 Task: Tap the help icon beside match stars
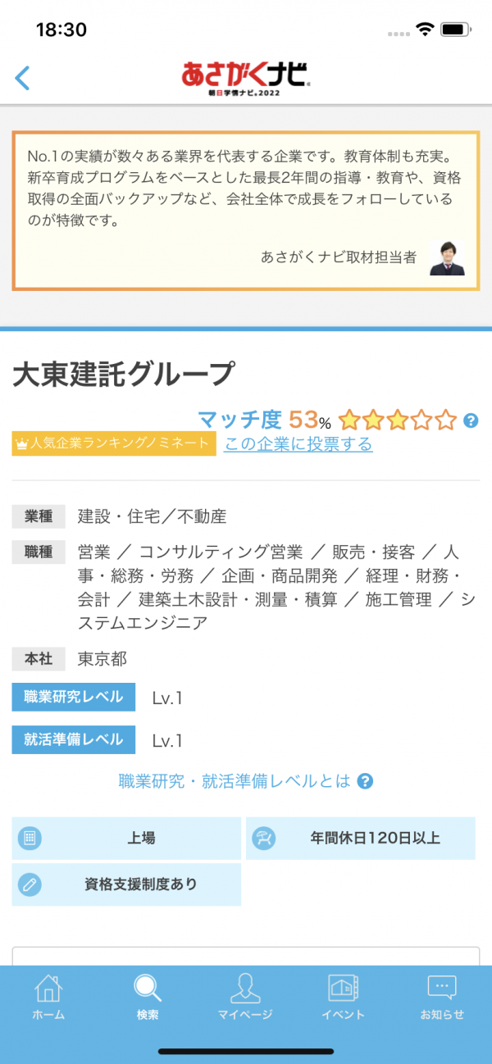471,421
